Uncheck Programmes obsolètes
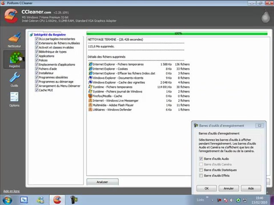Screen dimensions: 274x205 tap(37, 77)
